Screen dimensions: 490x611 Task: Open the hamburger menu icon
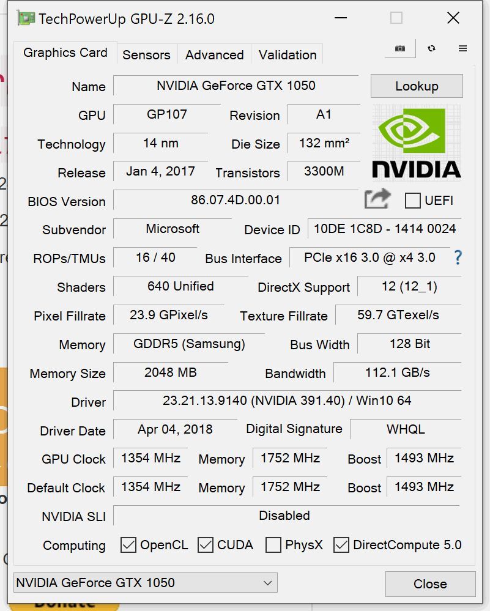462,48
